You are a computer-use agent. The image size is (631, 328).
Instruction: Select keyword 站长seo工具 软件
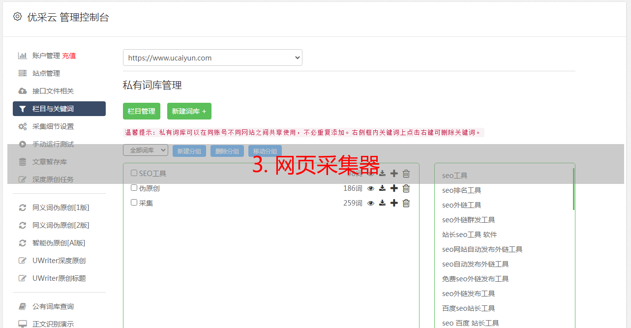[x=469, y=235]
